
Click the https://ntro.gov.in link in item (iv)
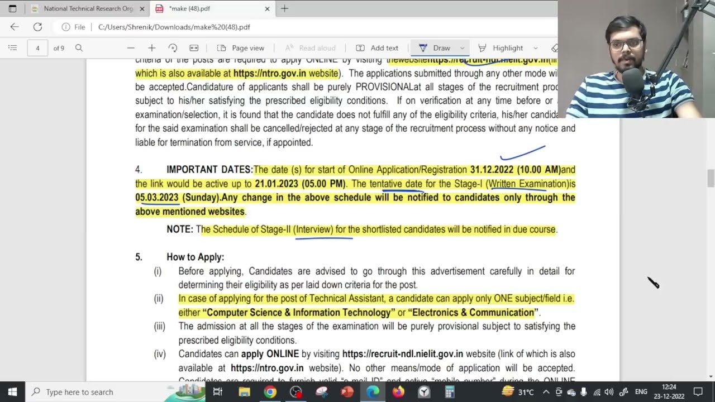(267, 368)
